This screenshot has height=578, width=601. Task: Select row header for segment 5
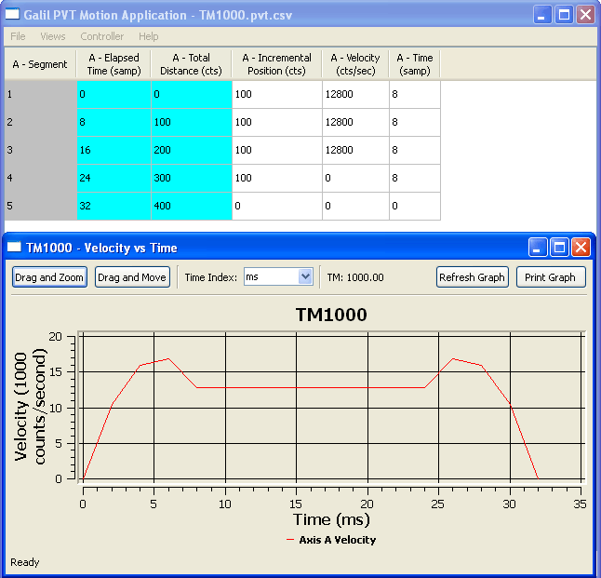point(39,206)
